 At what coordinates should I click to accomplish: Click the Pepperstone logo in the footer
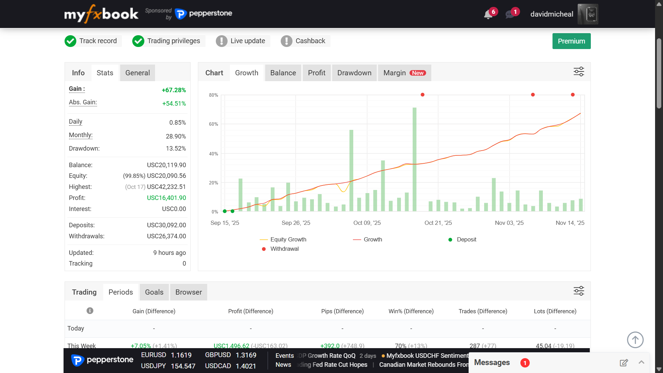[x=102, y=360]
